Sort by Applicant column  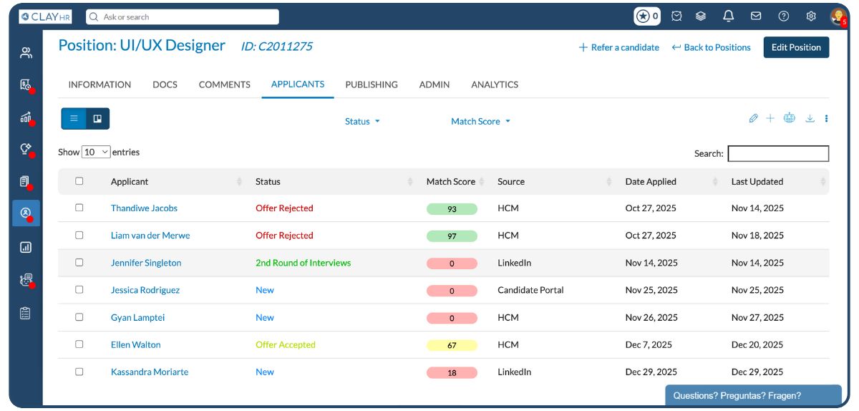pos(177,182)
